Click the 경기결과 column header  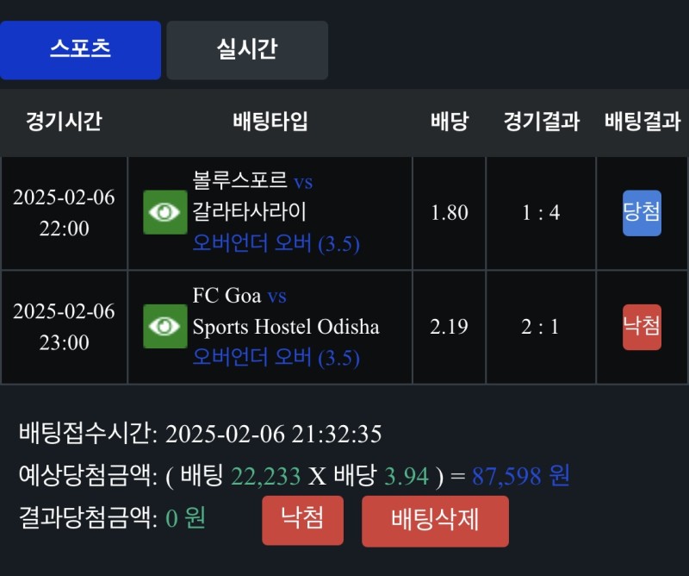click(x=541, y=122)
